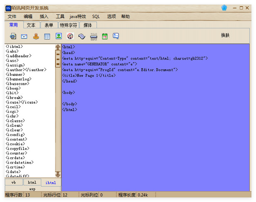Click the 程序长度 0.24k status entry

[x=133, y=195]
